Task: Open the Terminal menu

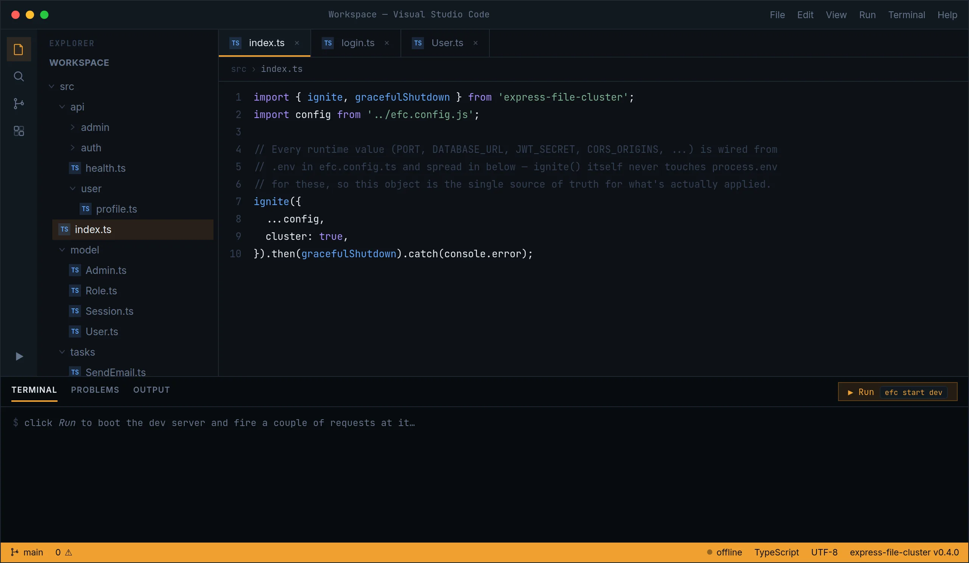Action: coord(906,15)
